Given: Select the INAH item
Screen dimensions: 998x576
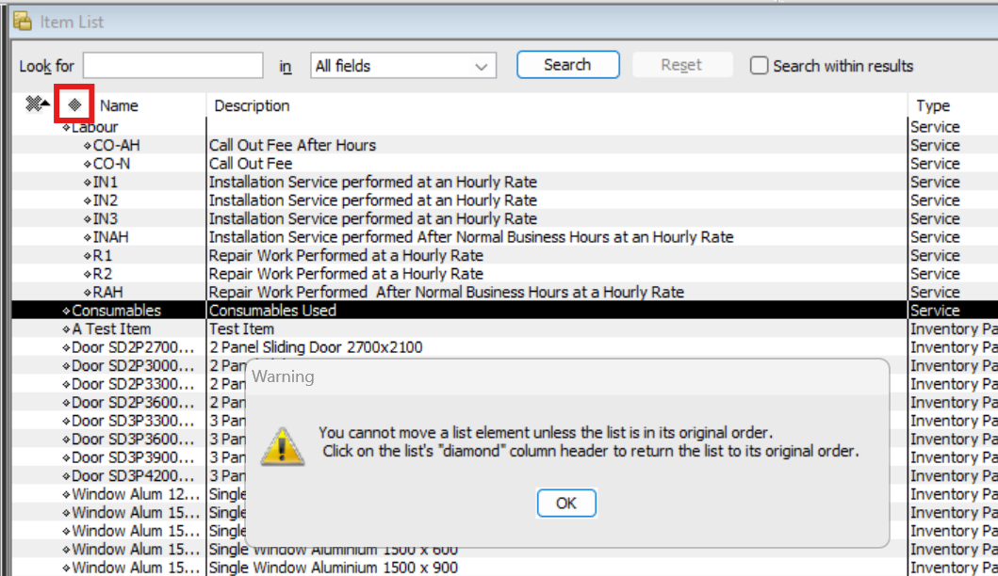Looking at the screenshot, I should tap(111, 238).
